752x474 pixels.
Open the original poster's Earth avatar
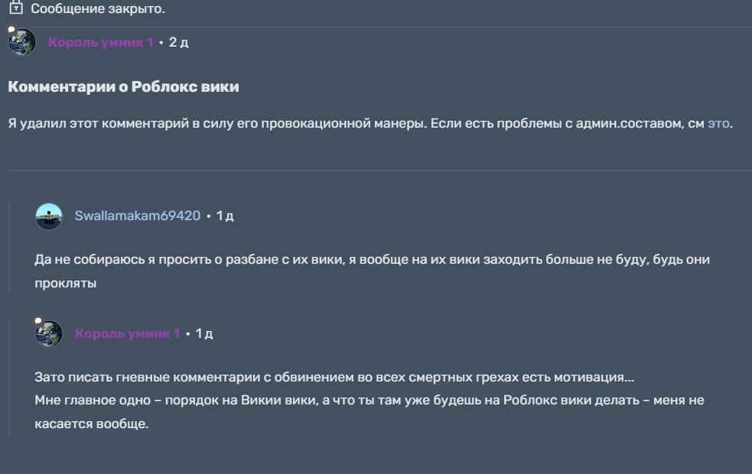22,42
